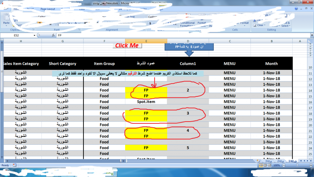
Task: Click the macro record icon in status bar
Action: pyautogui.click(x=14, y=165)
